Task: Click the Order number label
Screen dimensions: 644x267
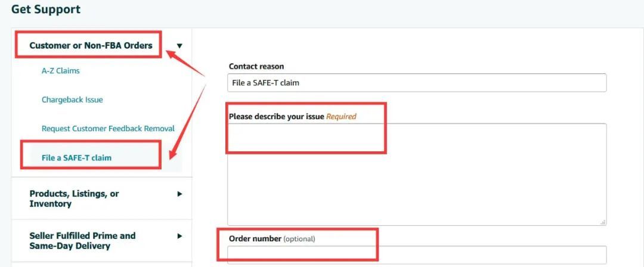Action: (x=255, y=239)
